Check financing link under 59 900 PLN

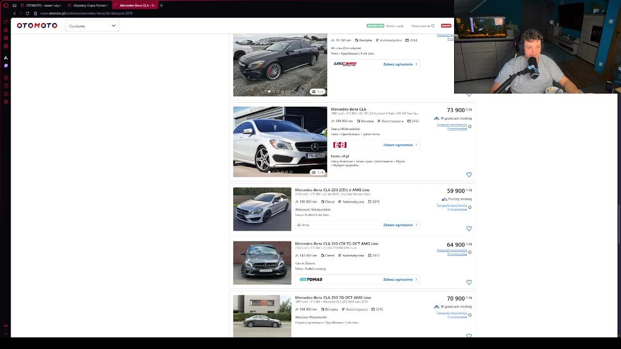click(x=452, y=207)
